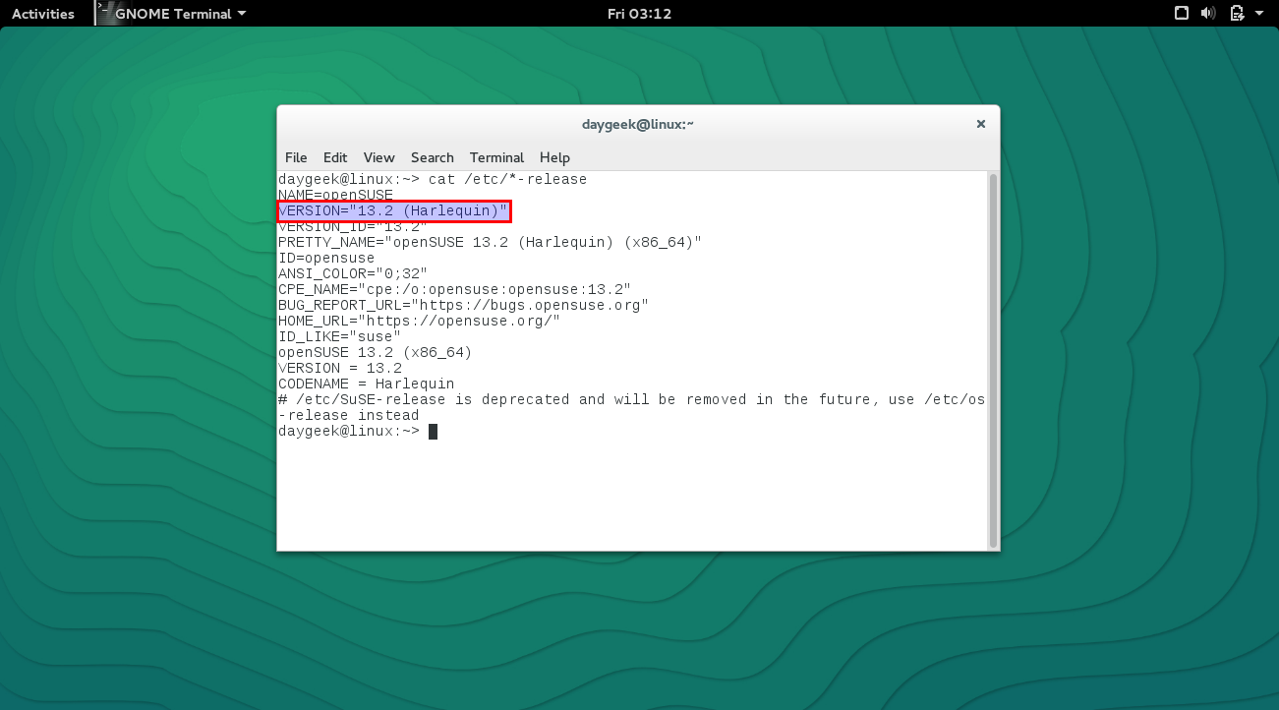
Task: Open the Edit menu
Action: [x=335, y=157]
